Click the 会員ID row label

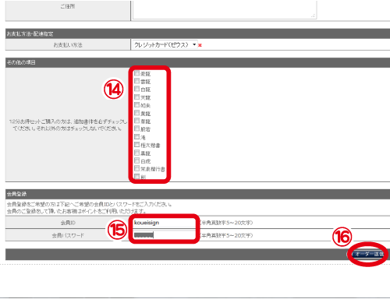pos(68,223)
